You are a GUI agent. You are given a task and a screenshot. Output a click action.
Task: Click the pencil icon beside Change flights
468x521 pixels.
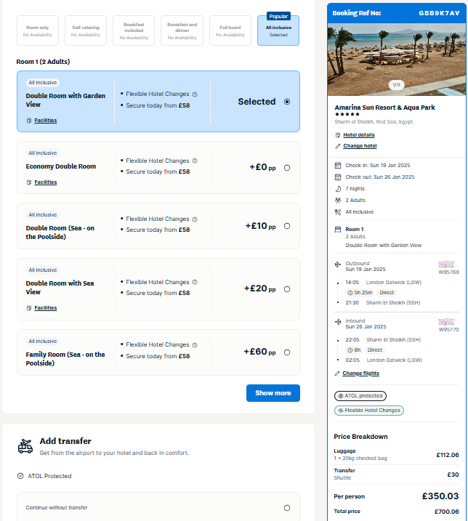point(337,373)
